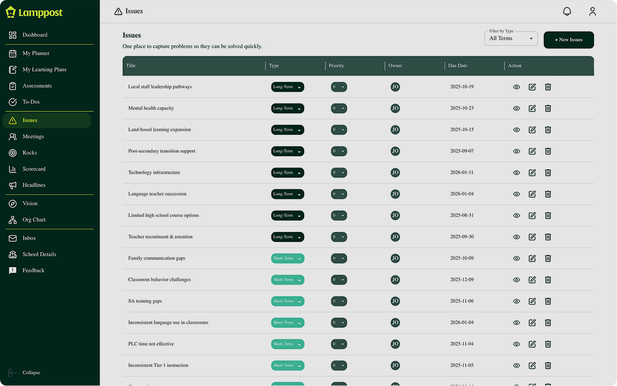Open the Filter by Type dropdown
The height and width of the screenshot is (386, 617).
pos(511,38)
